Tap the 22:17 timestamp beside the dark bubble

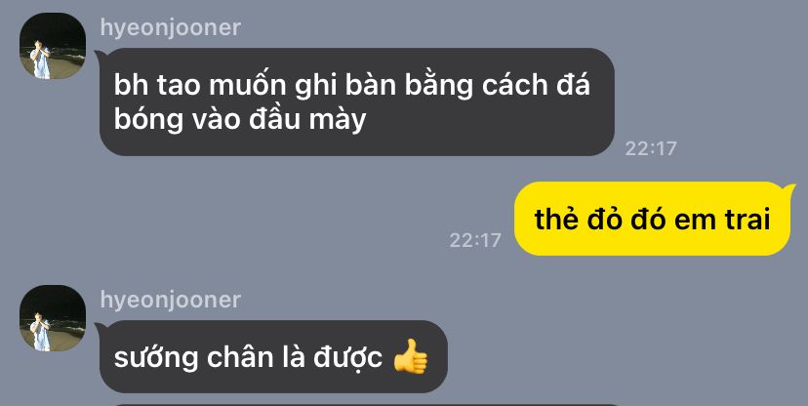650,149
